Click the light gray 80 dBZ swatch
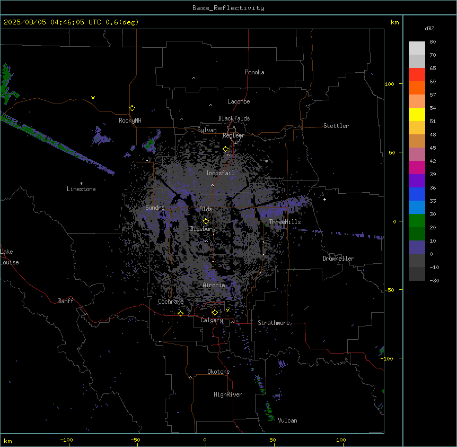Image resolution: width=457 pixels, height=447 pixels. point(417,48)
